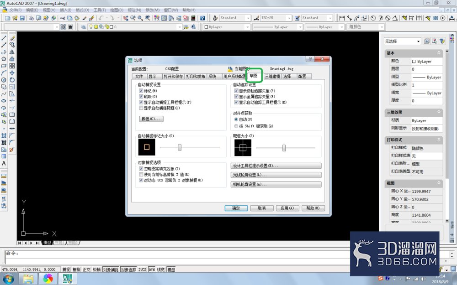
Task: Switch to the 三维建模 tab
Action: coord(272,76)
